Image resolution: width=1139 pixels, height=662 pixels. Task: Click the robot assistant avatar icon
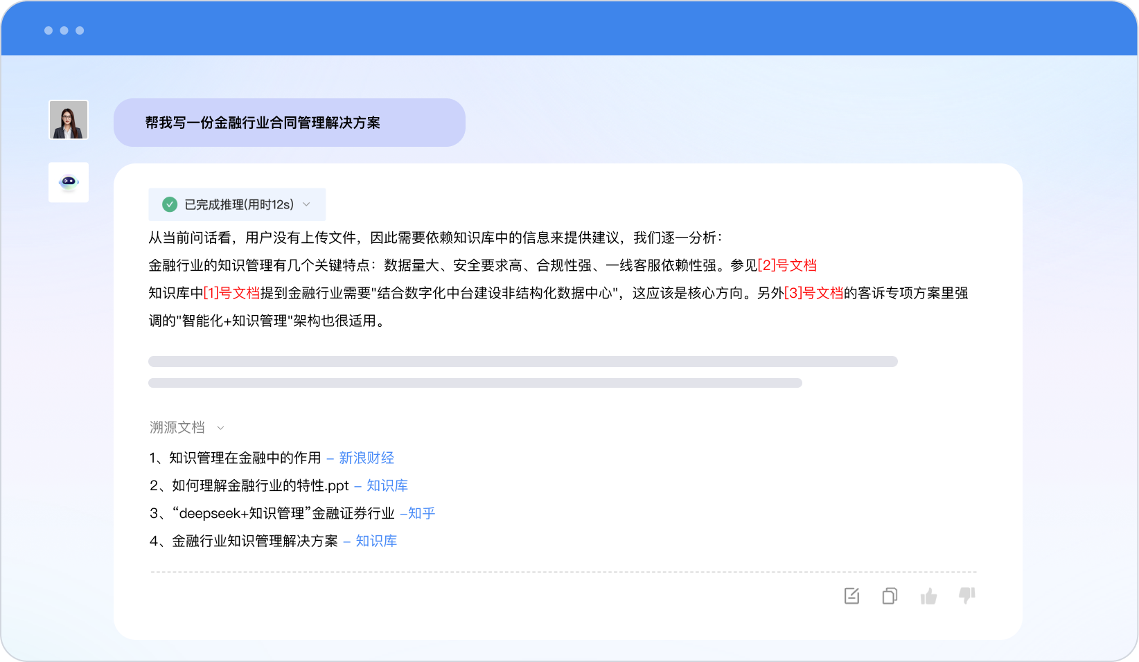tap(69, 182)
